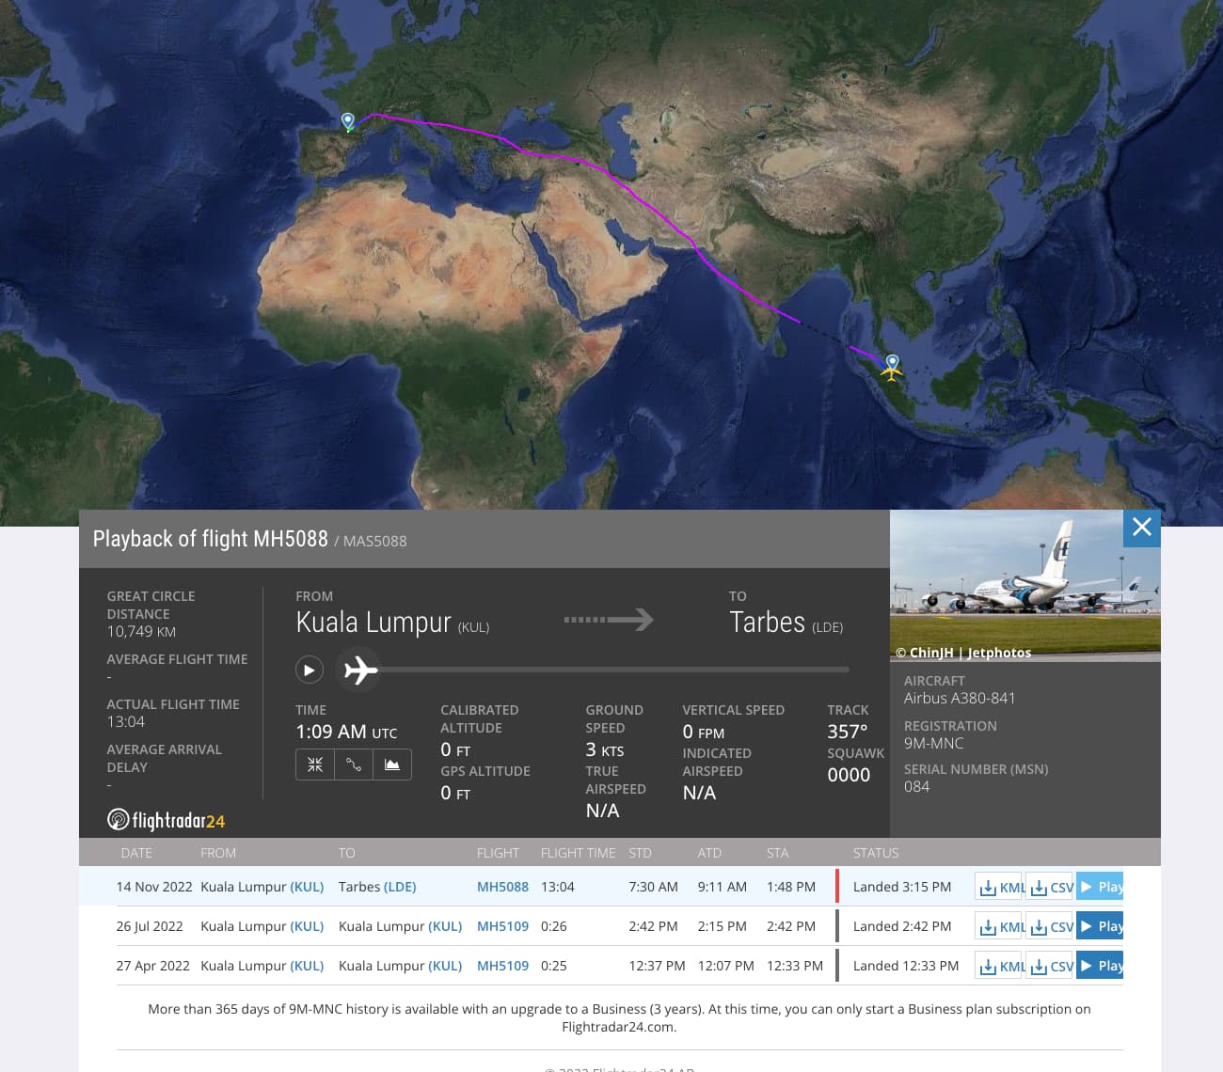Open MH5109 link in the 26 Jul row

pyautogui.click(x=502, y=926)
